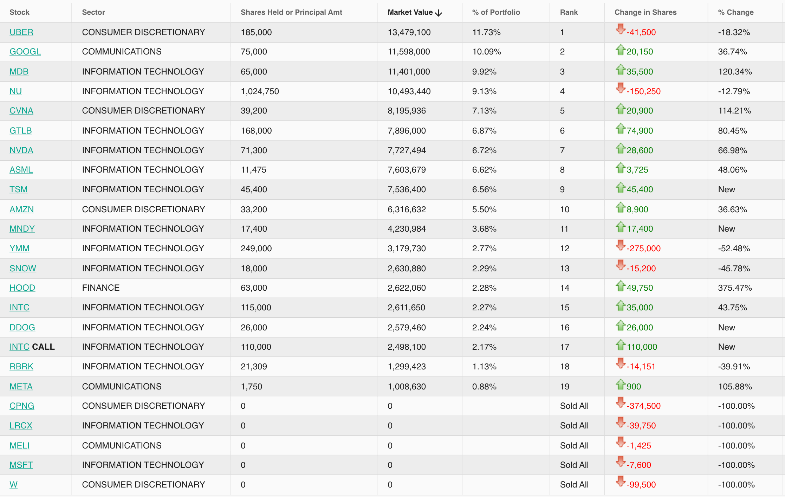Click the red down arrow in the CPNG row
785x497 pixels.
tap(621, 403)
